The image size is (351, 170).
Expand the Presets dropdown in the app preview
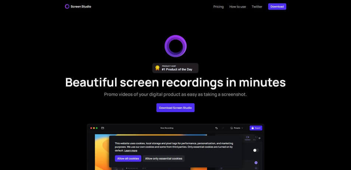[x=237, y=128]
